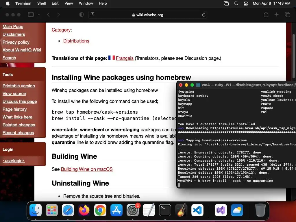This screenshot has height=222, width=296.
Task: Open What links here
Action: tap(17, 117)
